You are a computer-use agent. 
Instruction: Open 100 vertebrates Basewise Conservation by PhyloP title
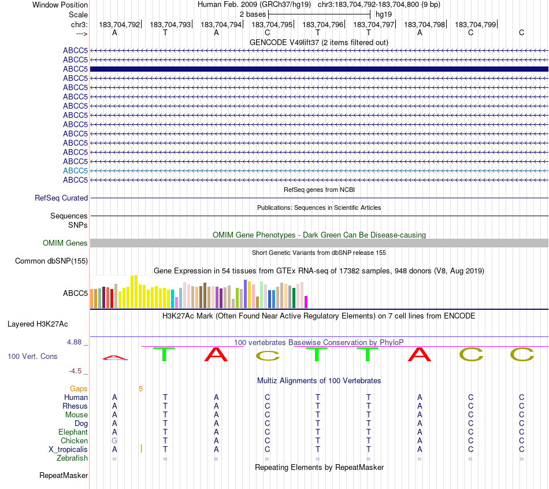click(x=319, y=343)
